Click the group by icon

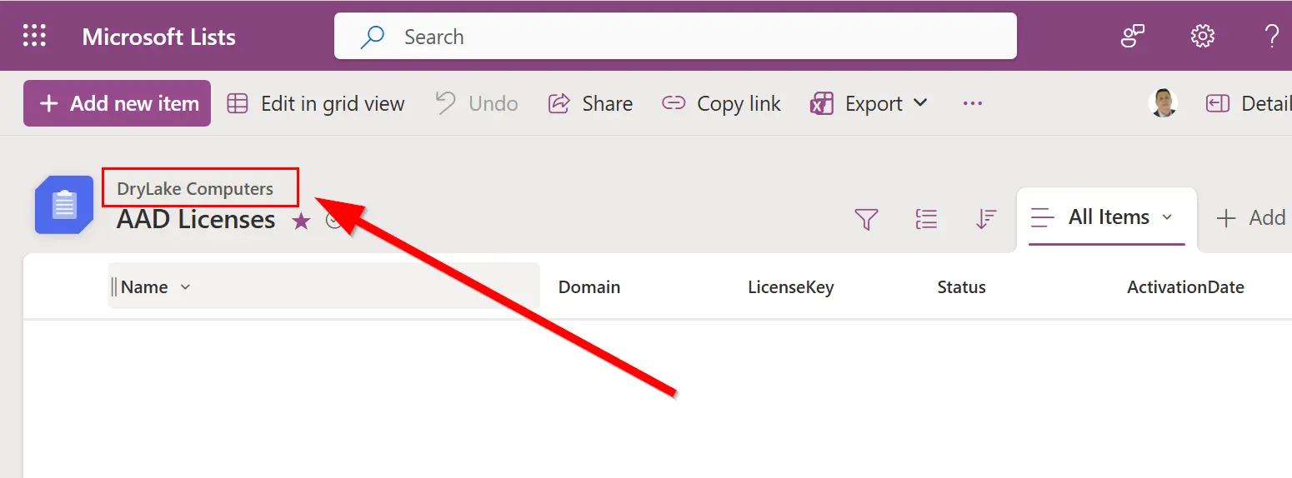click(x=926, y=219)
